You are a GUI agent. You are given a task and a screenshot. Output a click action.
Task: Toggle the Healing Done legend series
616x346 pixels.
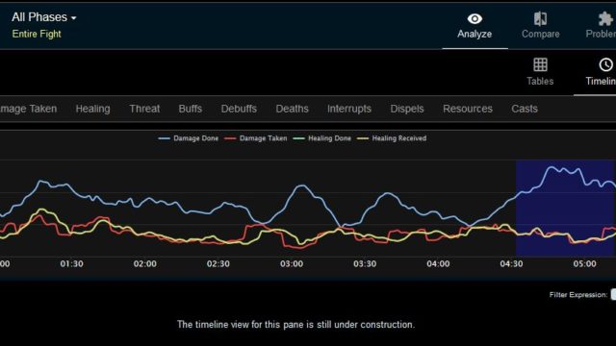(322, 138)
